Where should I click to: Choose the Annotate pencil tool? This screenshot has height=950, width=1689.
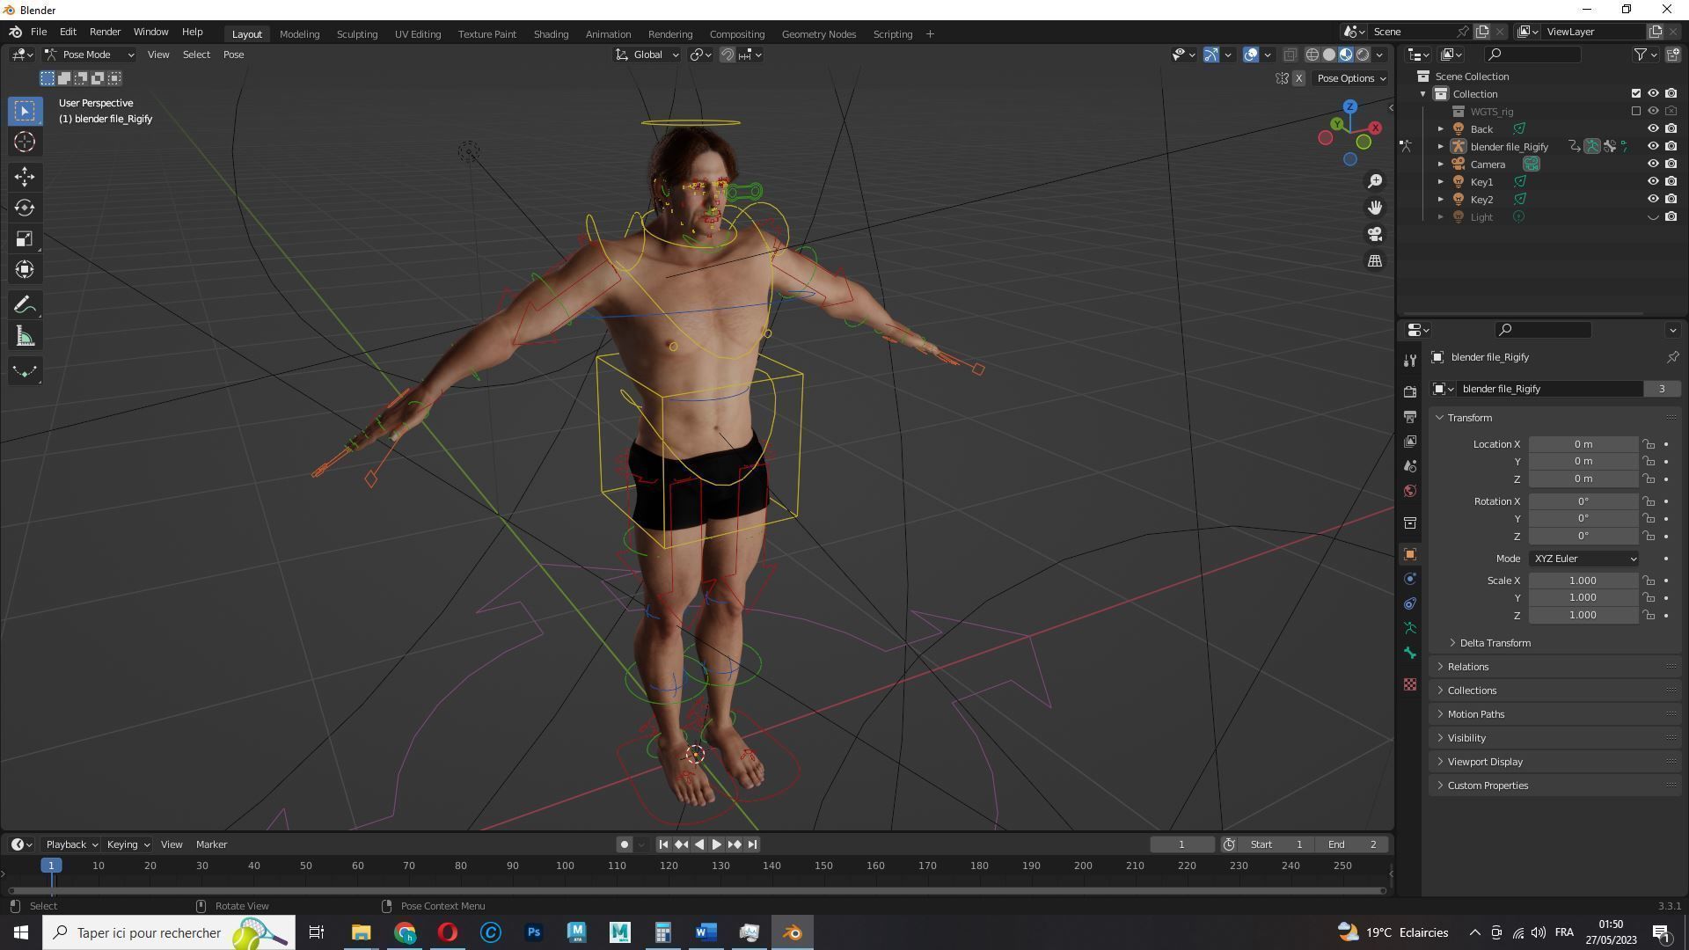click(x=25, y=305)
